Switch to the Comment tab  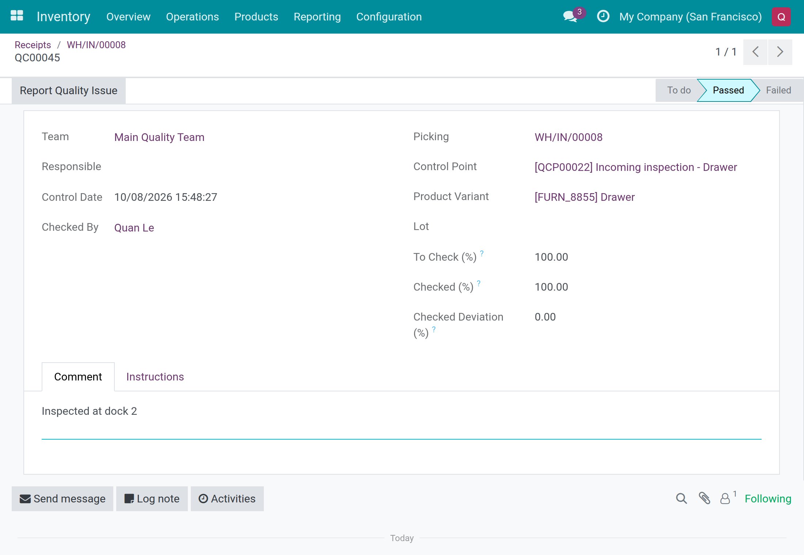[x=78, y=377]
